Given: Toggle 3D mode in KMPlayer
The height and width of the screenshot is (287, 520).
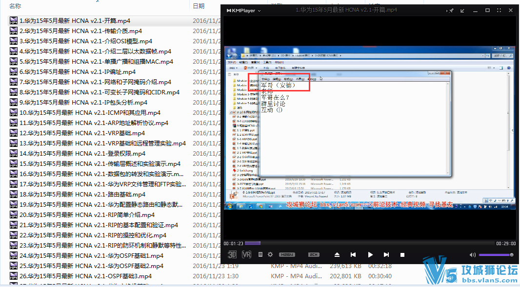Looking at the screenshot, I should (232, 254).
